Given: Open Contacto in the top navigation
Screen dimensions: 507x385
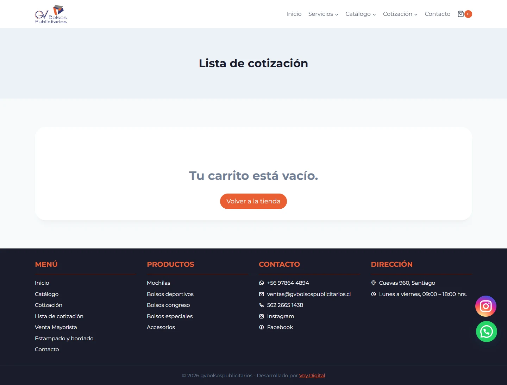Looking at the screenshot, I should click(x=438, y=14).
